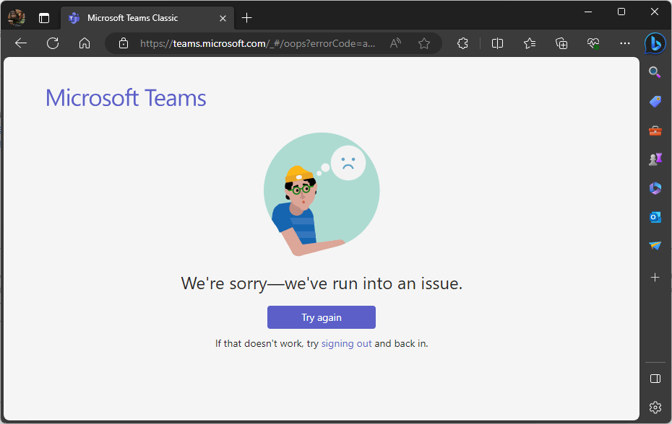Click the Microsoft Teams heading
Viewport: 672px width, 424px height.
pos(126,98)
